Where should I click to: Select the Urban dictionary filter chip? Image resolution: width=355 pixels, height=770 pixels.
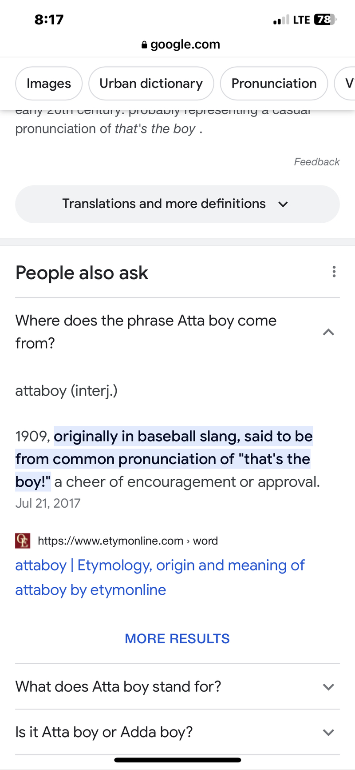click(151, 83)
